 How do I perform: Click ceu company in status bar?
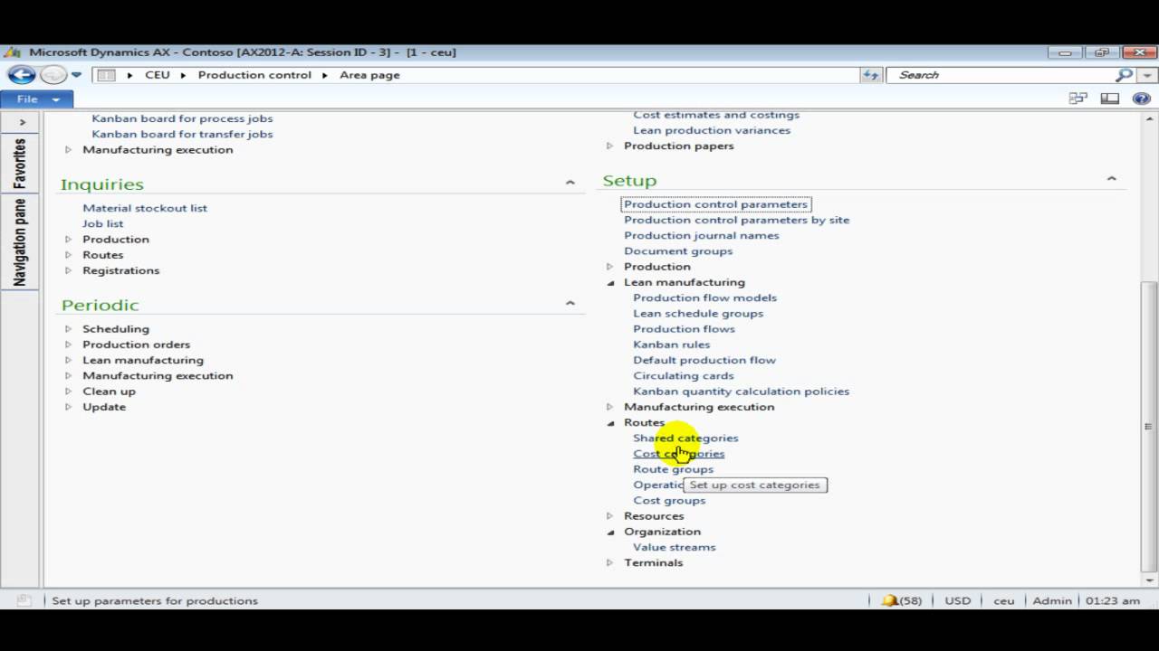[x=1003, y=600]
